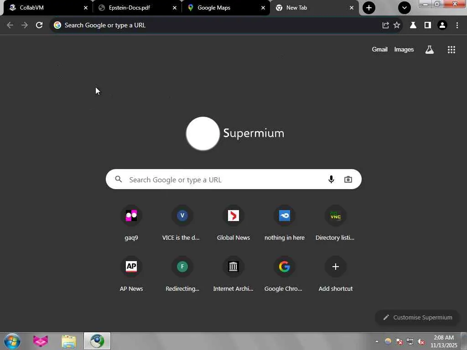Open the nothing in here shortcut
Screen dimensions: 467x350
click(x=285, y=223)
